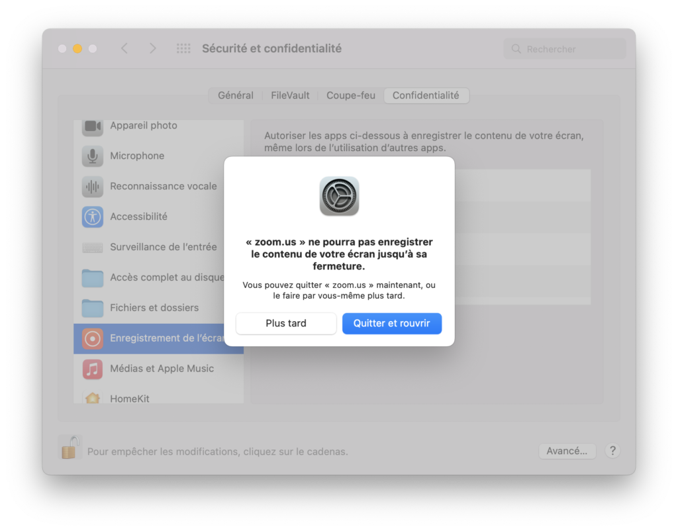Click the Accessibilité label
This screenshot has height=531, width=678.
138,217
